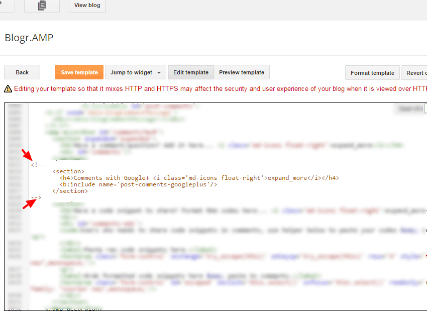Go Back to template overview
Image resolution: width=427 pixels, height=314 pixels.
click(x=22, y=72)
